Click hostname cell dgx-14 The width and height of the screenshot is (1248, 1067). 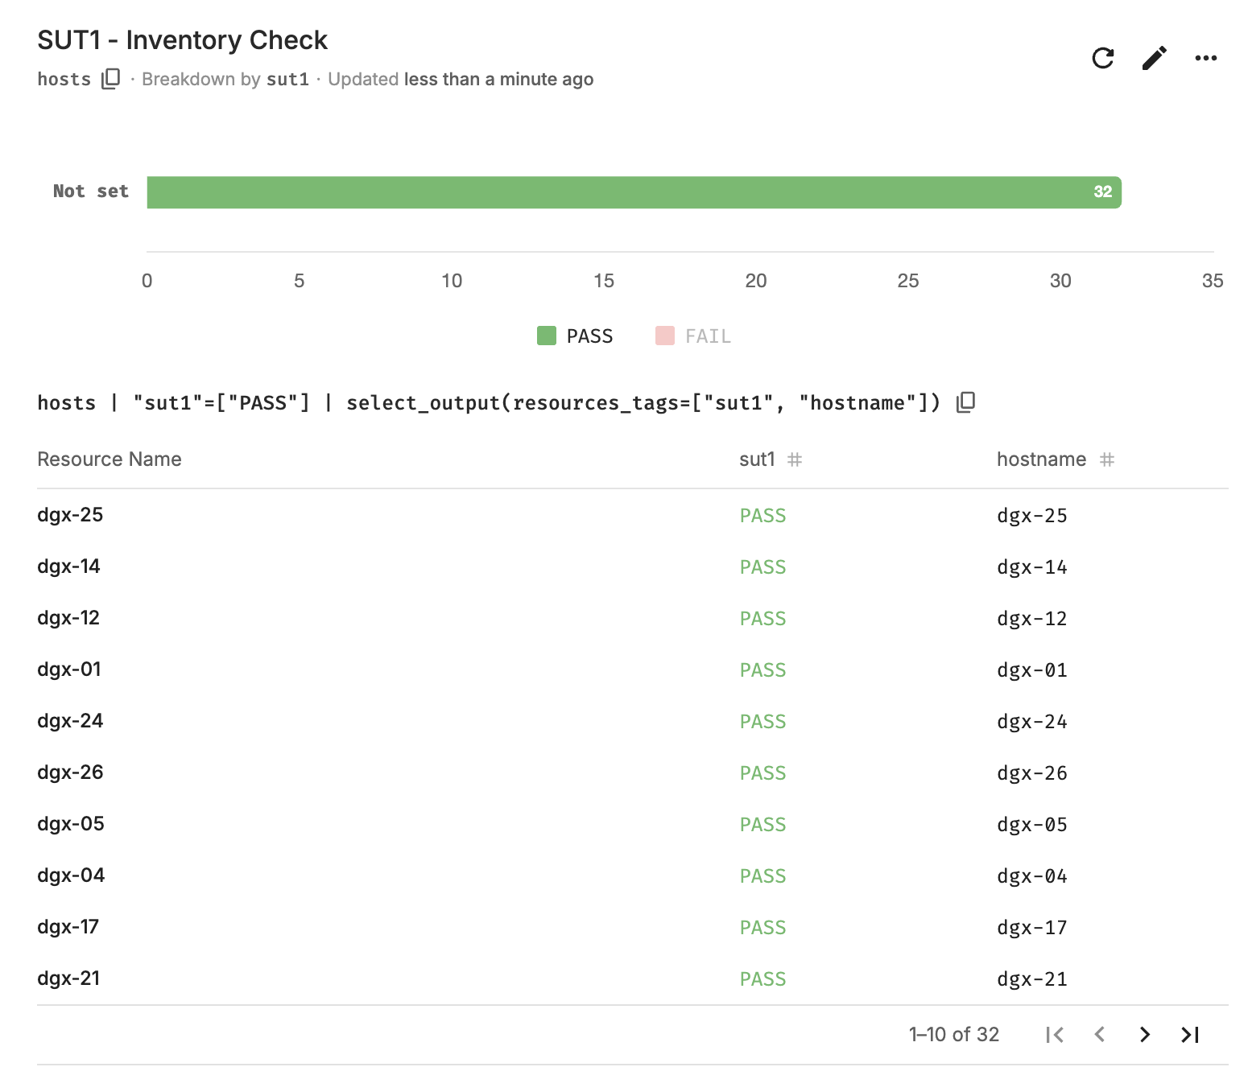[x=1032, y=567]
